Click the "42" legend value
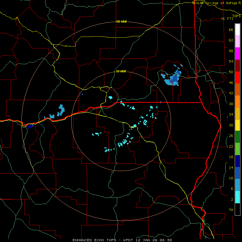242x242 pixels. [x=231, y=93]
